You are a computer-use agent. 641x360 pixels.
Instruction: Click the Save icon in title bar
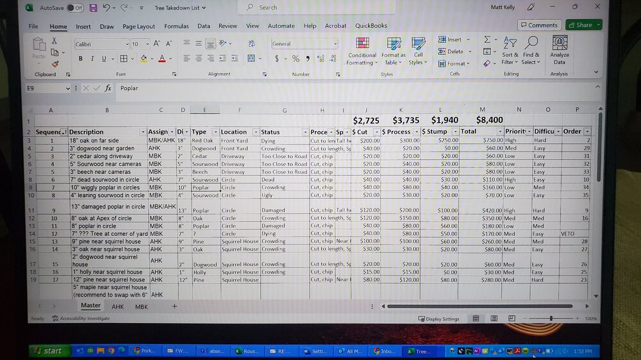(94, 8)
